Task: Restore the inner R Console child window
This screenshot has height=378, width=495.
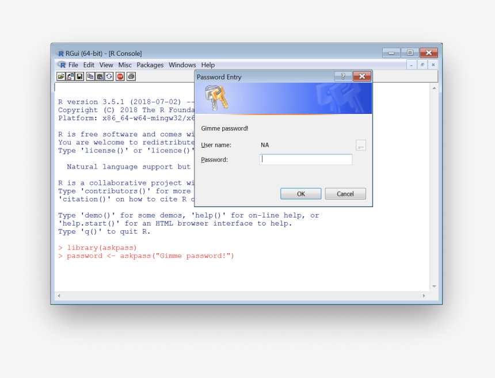Action: click(422, 65)
